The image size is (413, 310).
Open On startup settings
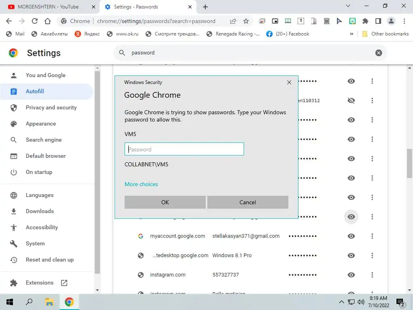[x=39, y=172]
